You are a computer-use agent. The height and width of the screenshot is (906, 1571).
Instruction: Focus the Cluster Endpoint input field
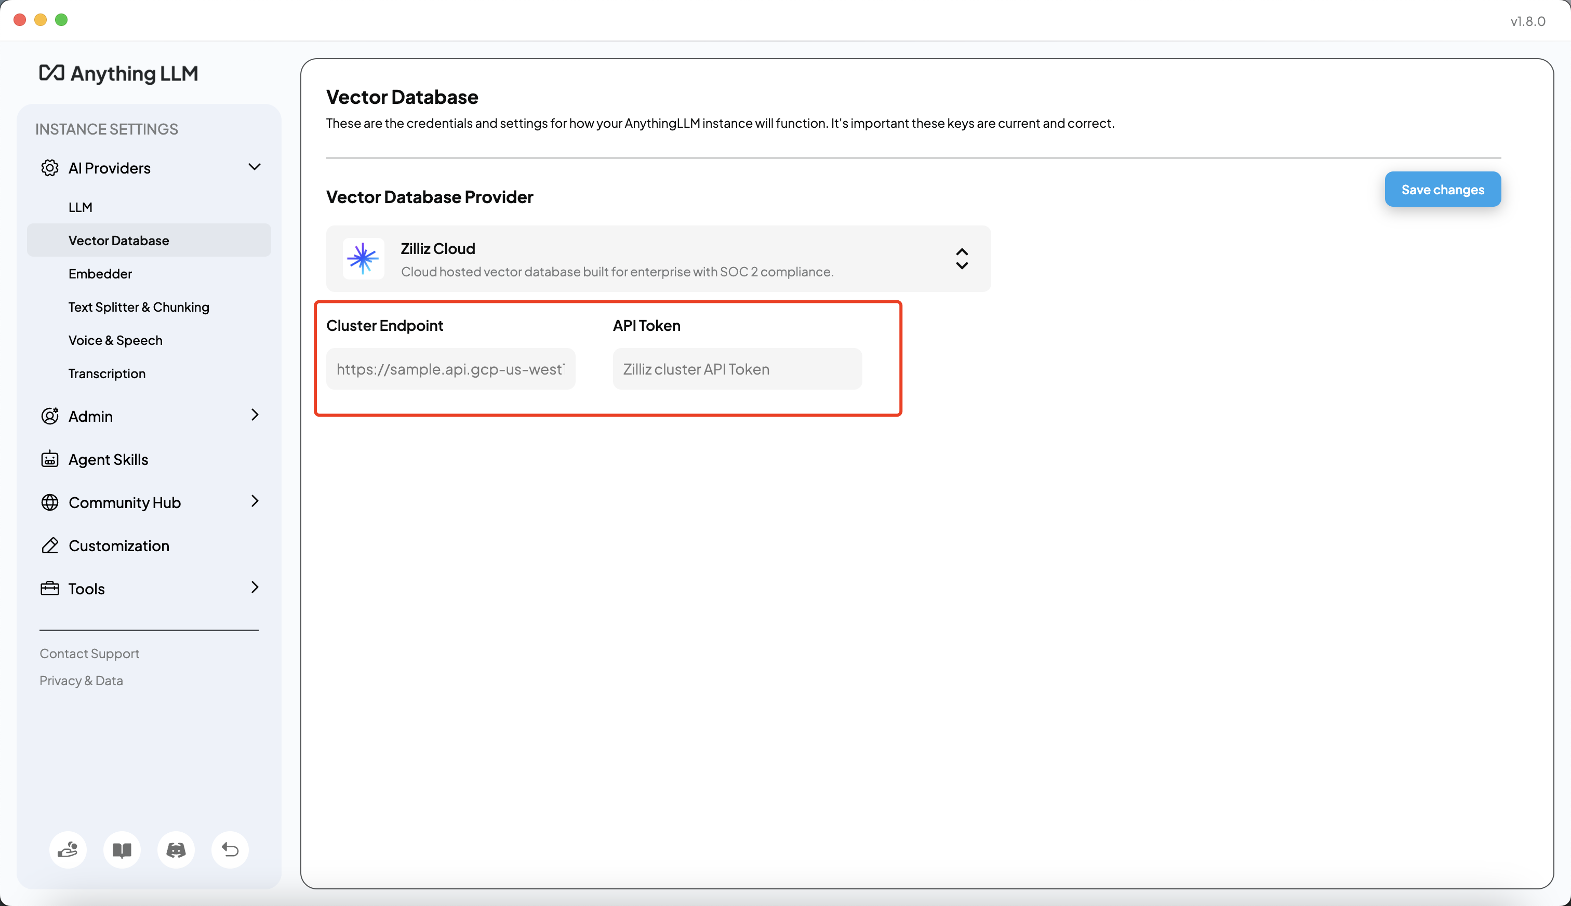point(450,369)
